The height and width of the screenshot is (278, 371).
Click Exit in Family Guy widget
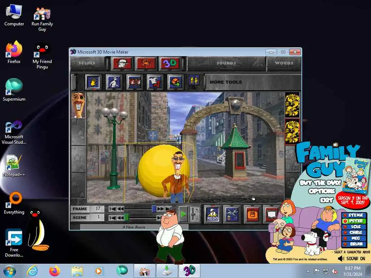click(x=326, y=201)
